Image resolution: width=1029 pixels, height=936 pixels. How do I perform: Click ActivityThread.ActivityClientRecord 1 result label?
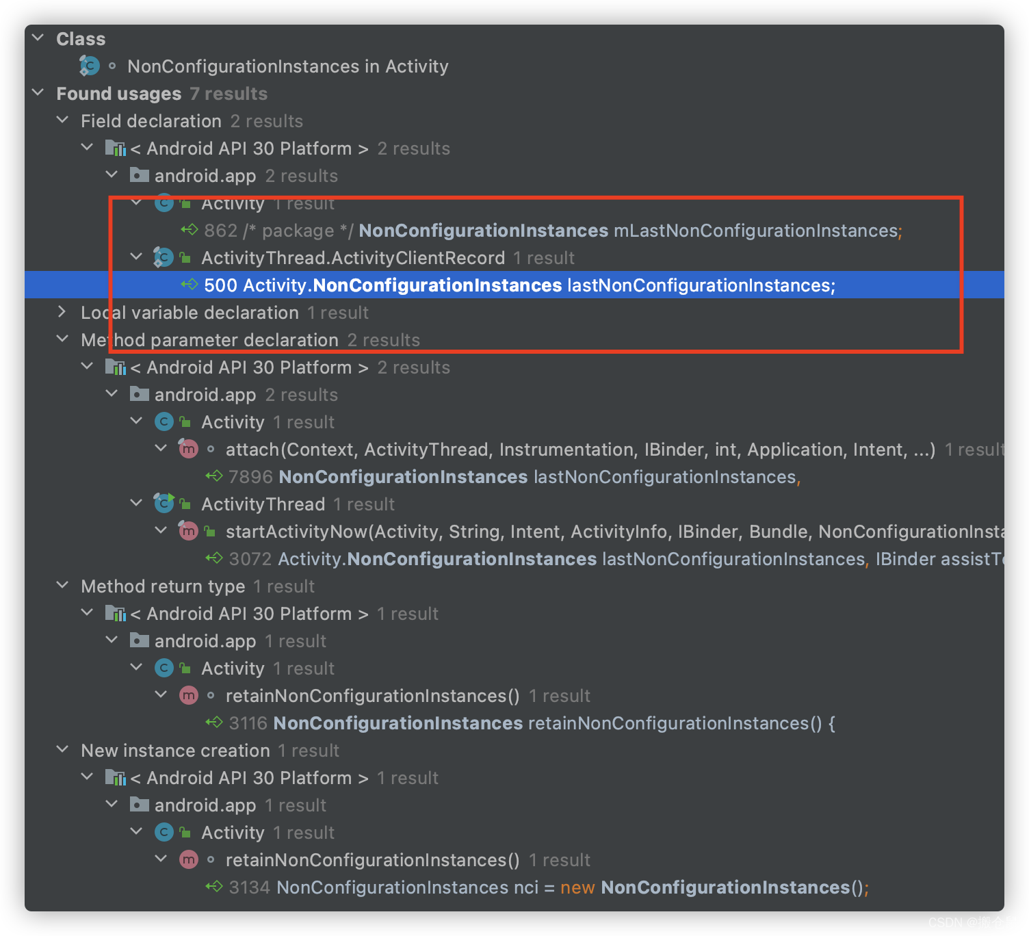(388, 258)
